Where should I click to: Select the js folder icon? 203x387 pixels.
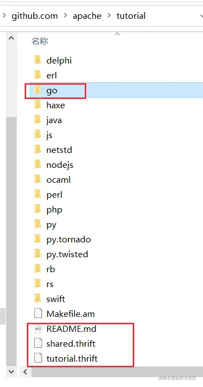[38, 135]
